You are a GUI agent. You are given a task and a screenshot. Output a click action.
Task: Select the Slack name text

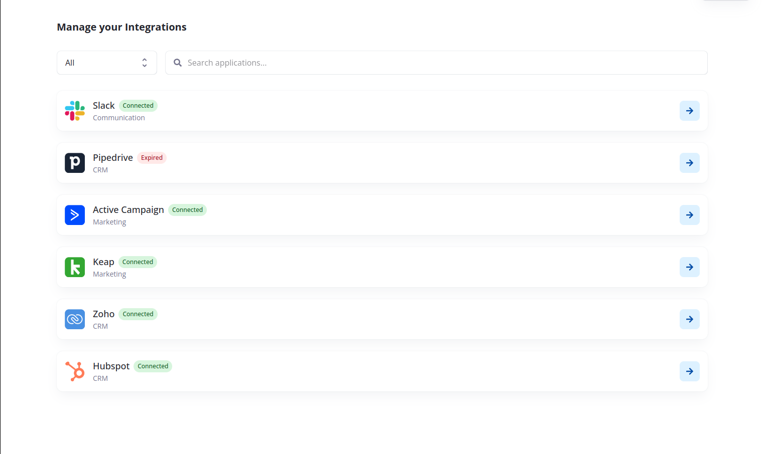tap(104, 106)
